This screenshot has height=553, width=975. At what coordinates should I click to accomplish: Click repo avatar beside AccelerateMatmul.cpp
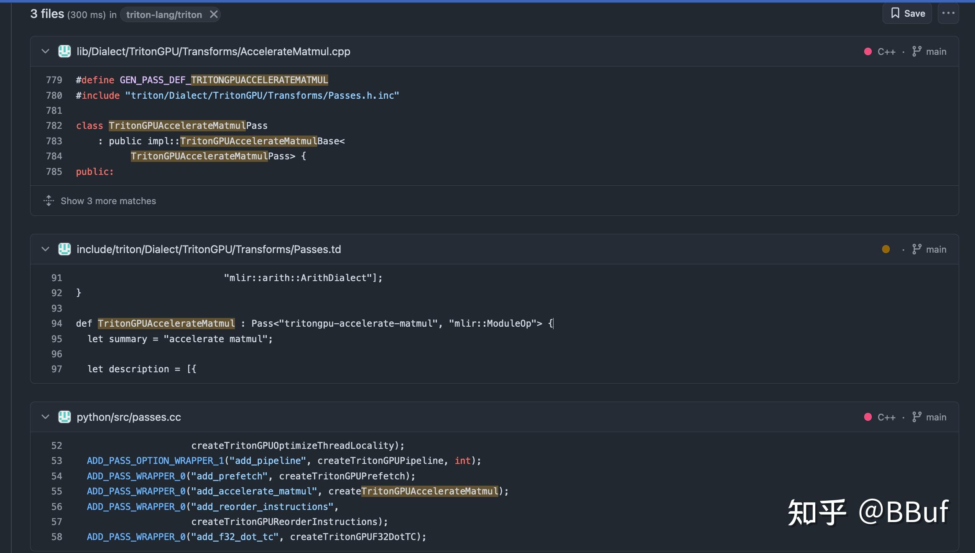(x=64, y=51)
